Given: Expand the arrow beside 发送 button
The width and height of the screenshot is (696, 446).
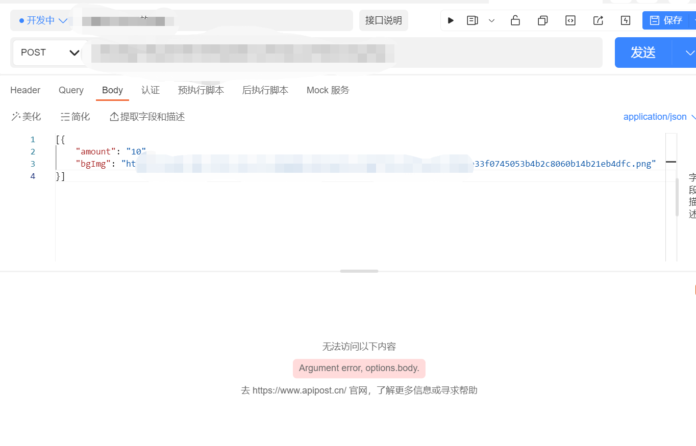Looking at the screenshot, I should [x=689, y=53].
